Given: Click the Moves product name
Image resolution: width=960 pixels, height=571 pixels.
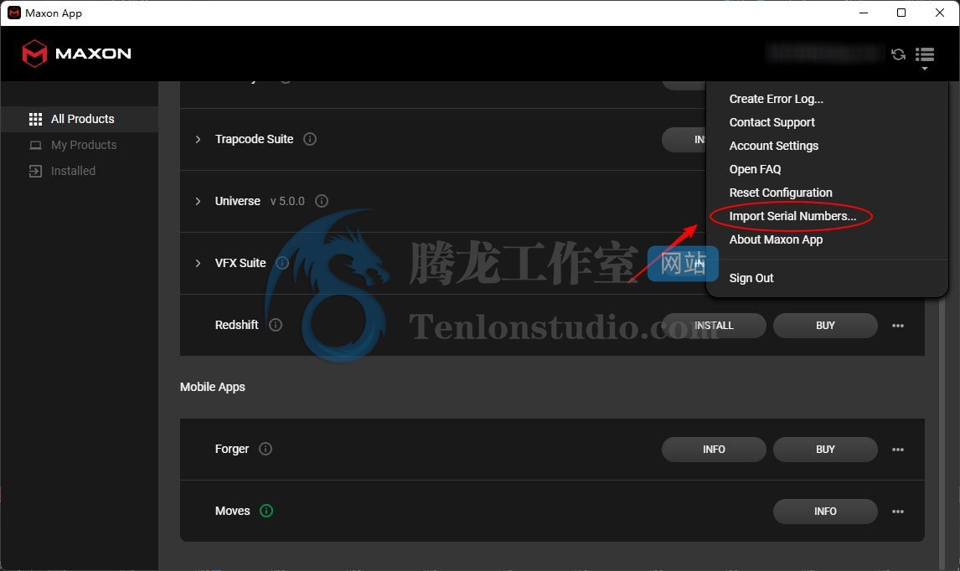Looking at the screenshot, I should [232, 511].
